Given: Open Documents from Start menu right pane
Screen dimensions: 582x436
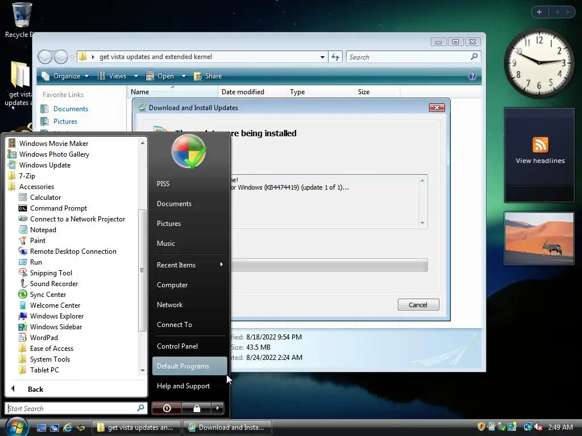Looking at the screenshot, I should pyautogui.click(x=174, y=204).
